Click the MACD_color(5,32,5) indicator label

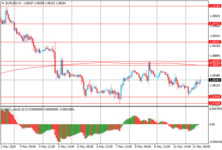coord(15,109)
